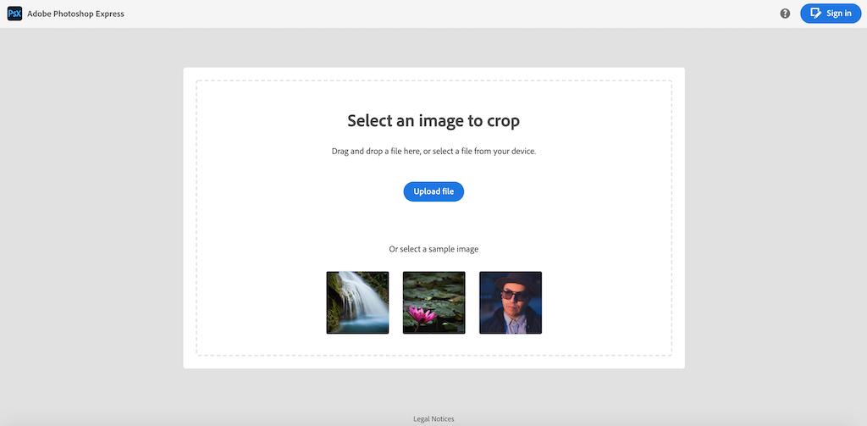Click the 'Select an image to crop' heading
This screenshot has width=867, height=426.
[x=433, y=120]
